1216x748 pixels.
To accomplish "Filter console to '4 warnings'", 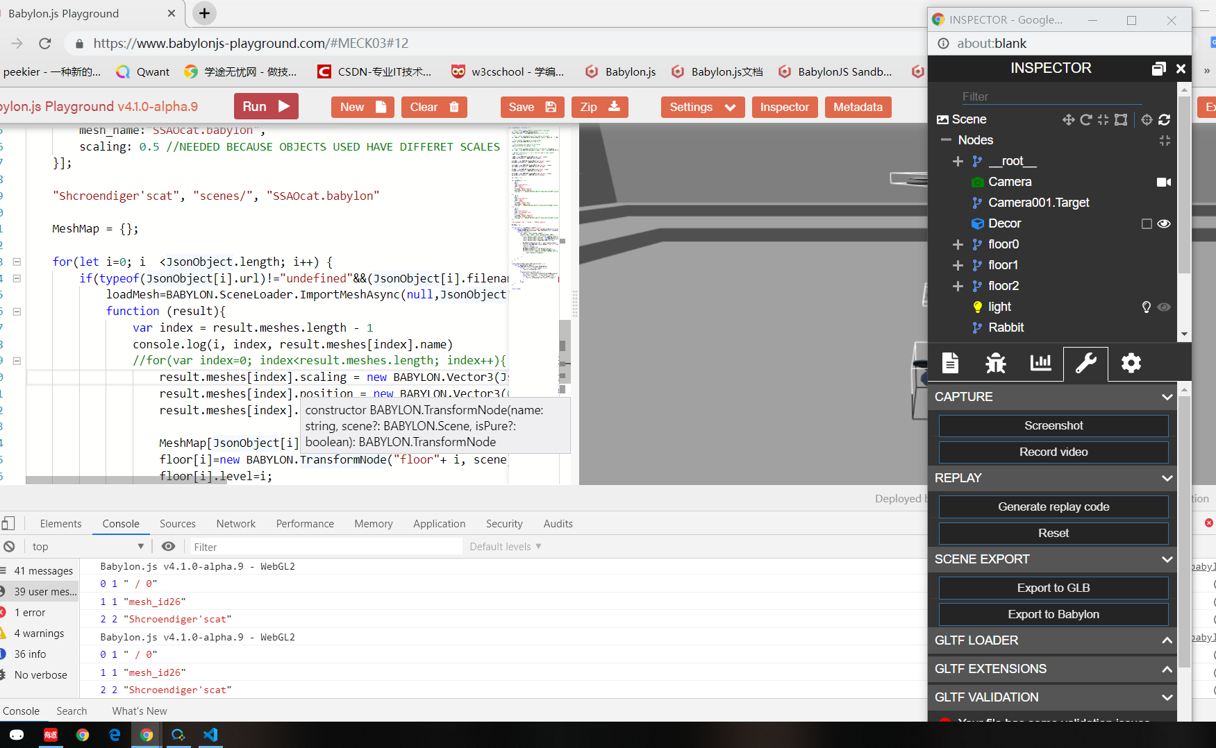I will pyautogui.click(x=40, y=634).
